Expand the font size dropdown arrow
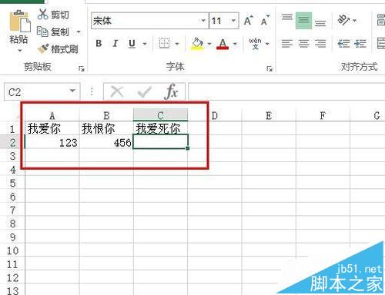Viewport: 385px width, 295px height. tap(233, 21)
